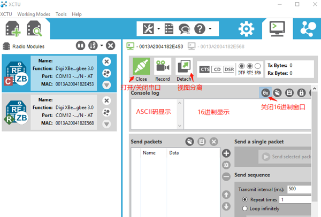Open the frames list icon in the toolbar
The image size is (321, 217).
point(169,29)
